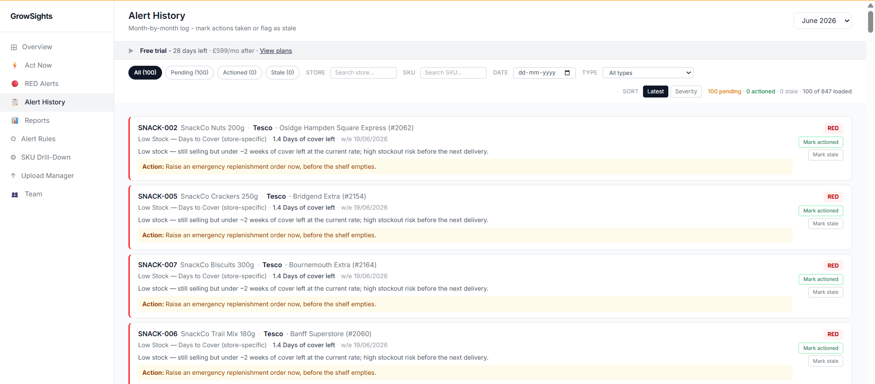
Task: Mark SNACK-002 alert as stale
Action: [825, 155]
